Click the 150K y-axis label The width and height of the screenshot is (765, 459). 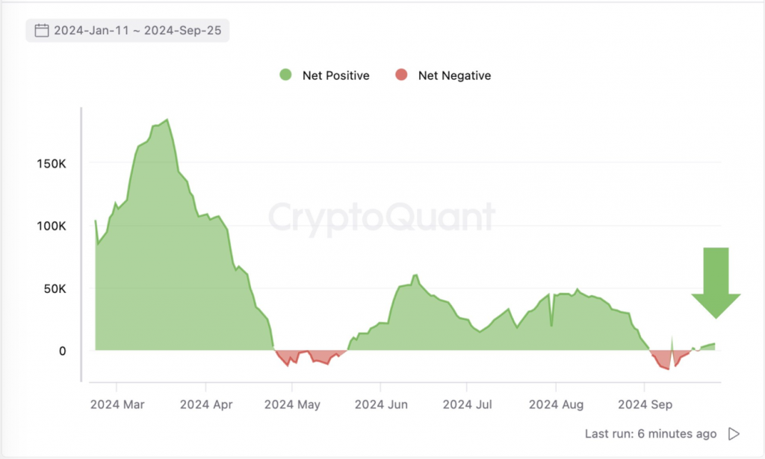pyautogui.click(x=52, y=163)
